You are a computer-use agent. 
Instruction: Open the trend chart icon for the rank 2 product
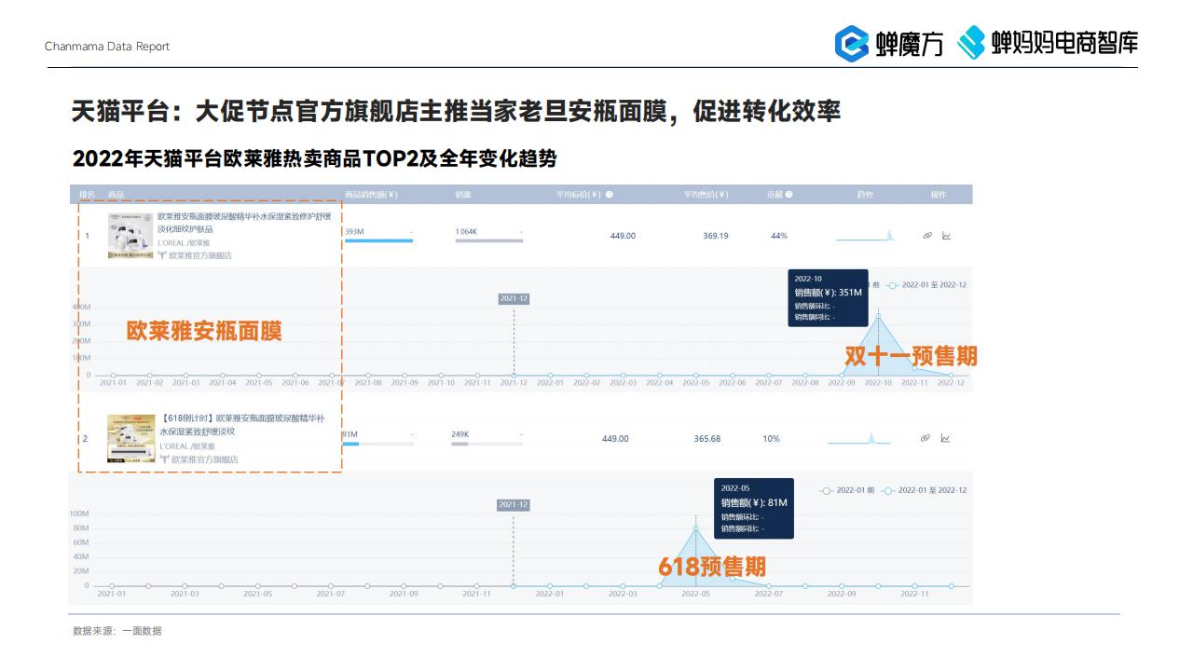coord(945,438)
